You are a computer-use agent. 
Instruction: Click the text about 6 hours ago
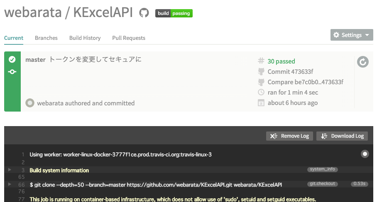293,103
